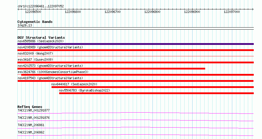Select the red bar beneath esv3624766
The width and height of the screenshot is (262, 139).
[137, 75]
